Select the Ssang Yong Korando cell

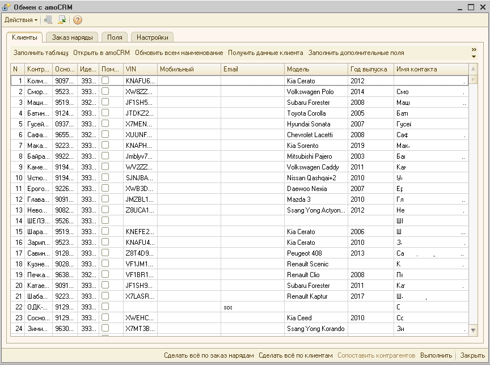point(316,329)
